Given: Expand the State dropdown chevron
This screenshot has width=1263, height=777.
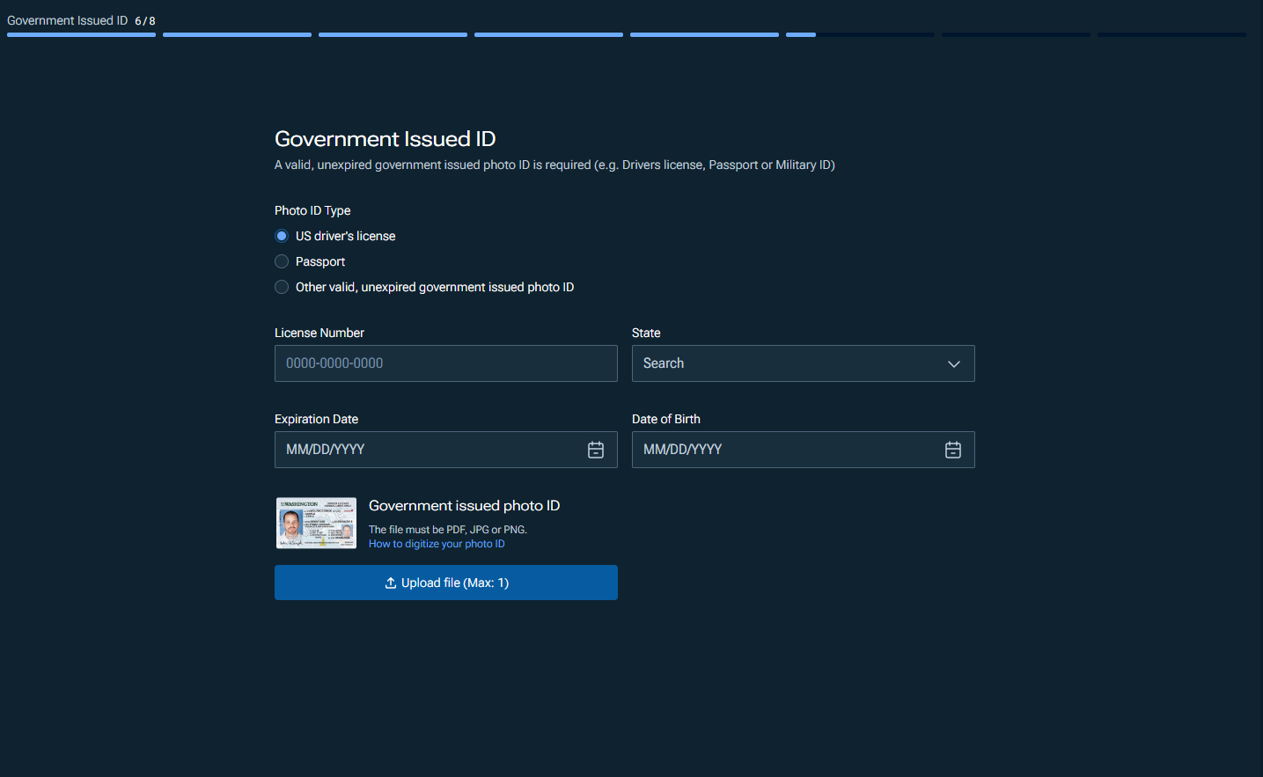Looking at the screenshot, I should pos(954,363).
